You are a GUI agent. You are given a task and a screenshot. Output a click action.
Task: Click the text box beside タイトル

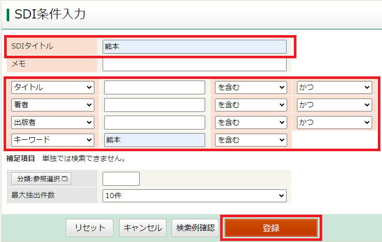tap(154, 87)
